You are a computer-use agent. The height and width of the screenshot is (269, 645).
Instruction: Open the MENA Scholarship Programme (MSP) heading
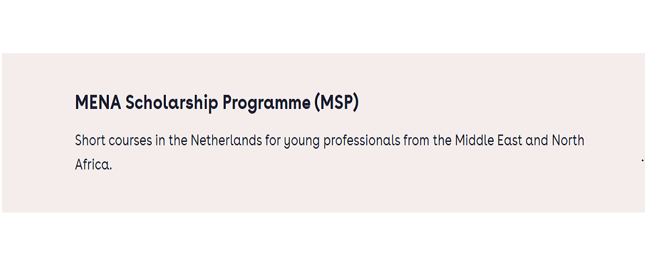tap(217, 103)
